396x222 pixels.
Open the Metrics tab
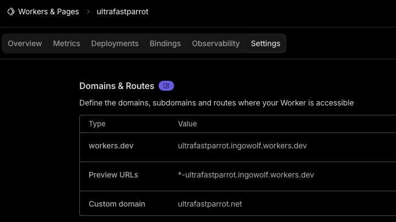pyautogui.click(x=67, y=43)
